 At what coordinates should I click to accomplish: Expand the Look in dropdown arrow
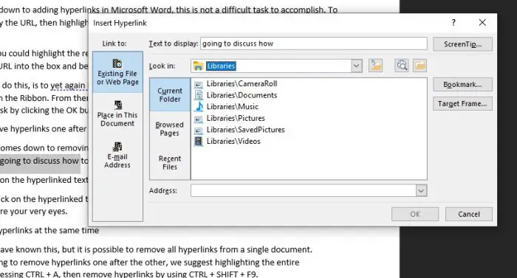(x=356, y=66)
